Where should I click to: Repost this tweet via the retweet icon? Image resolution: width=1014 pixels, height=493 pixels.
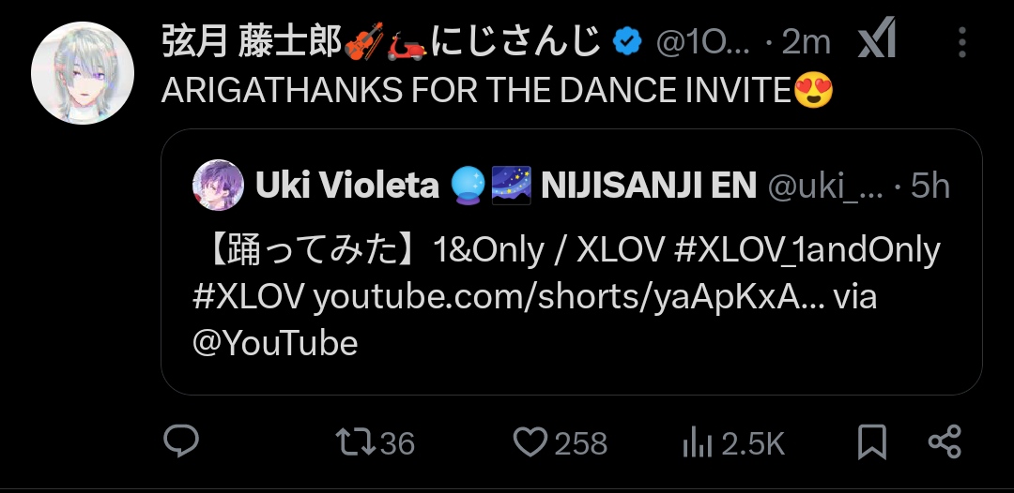(355, 442)
